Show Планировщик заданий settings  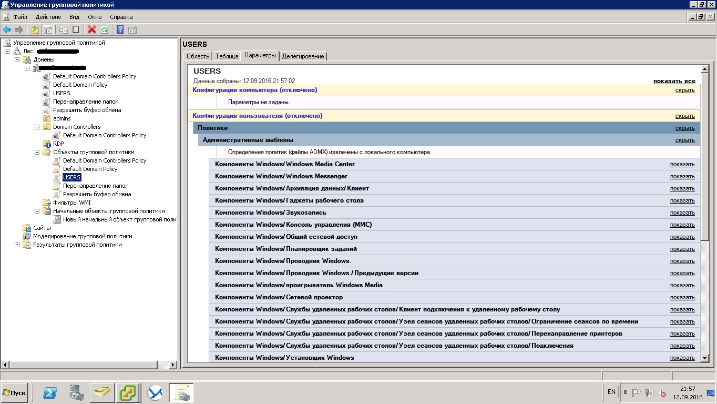(682, 249)
